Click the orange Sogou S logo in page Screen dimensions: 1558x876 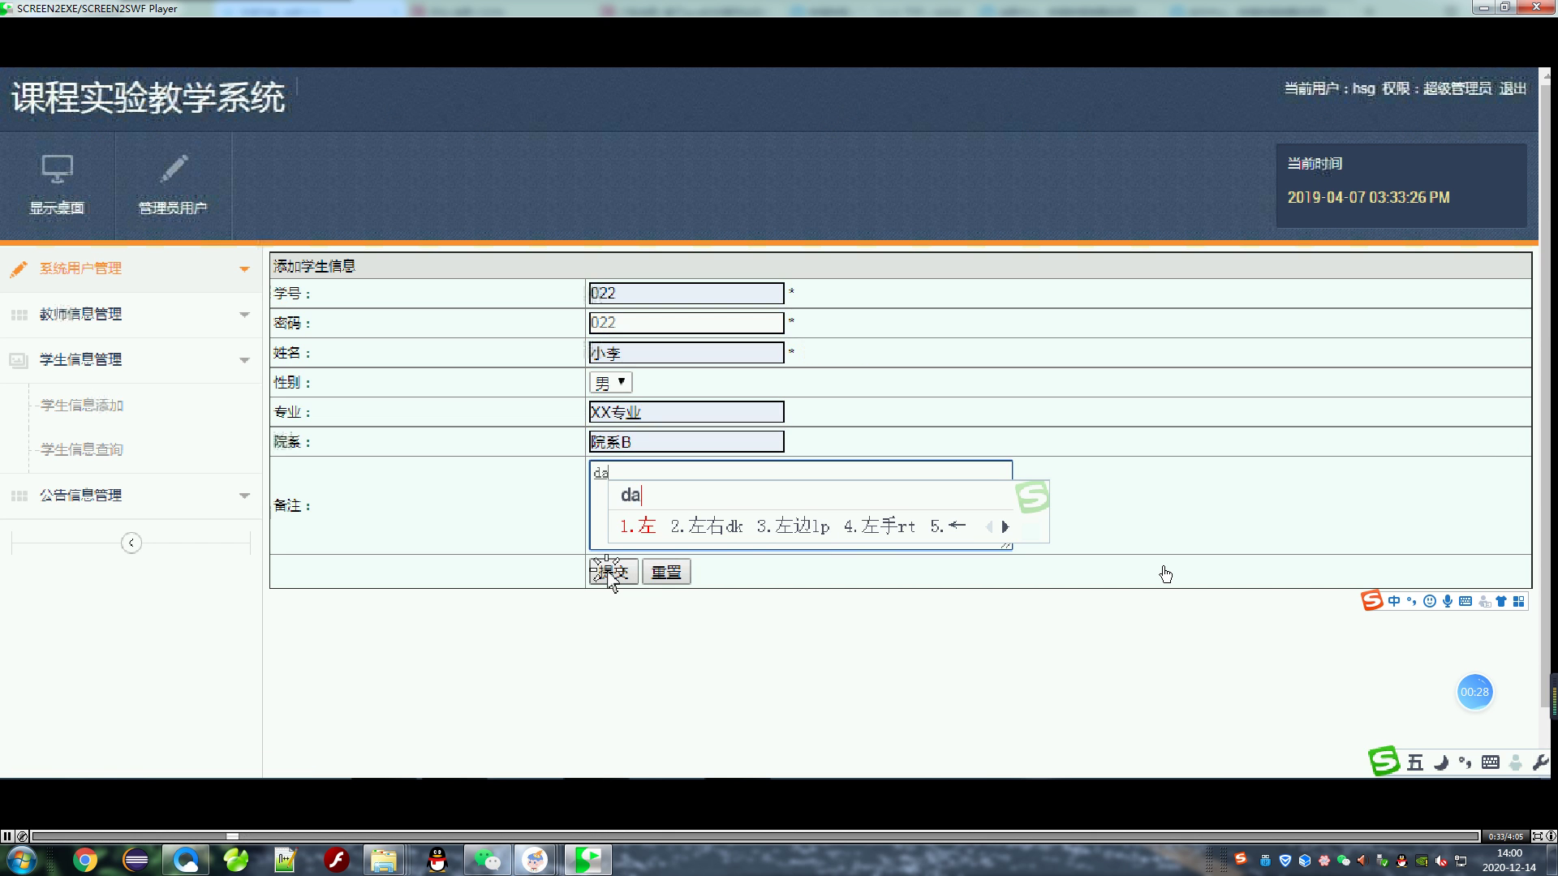pyautogui.click(x=1371, y=601)
